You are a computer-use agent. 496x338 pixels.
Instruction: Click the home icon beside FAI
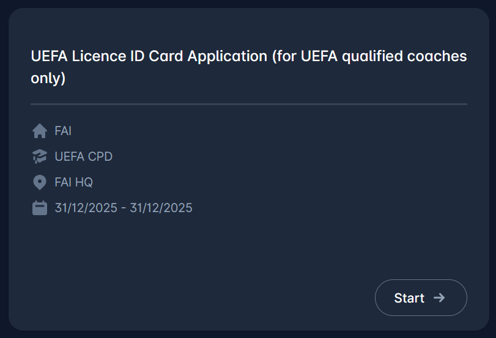click(40, 131)
